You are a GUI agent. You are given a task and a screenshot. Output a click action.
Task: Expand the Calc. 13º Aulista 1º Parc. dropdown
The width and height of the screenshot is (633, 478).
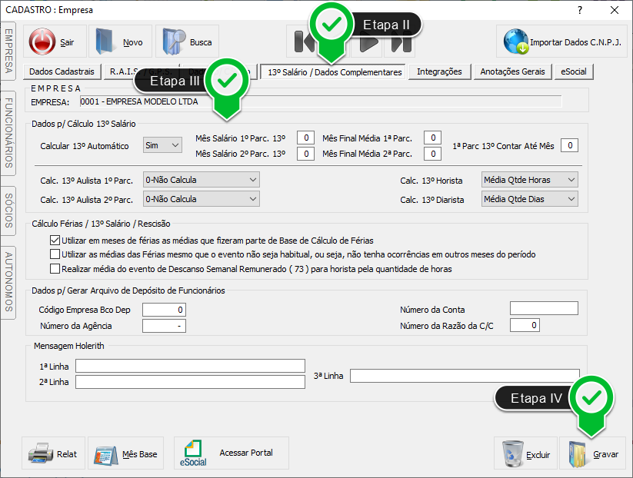pyautogui.click(x=202, y=180)
